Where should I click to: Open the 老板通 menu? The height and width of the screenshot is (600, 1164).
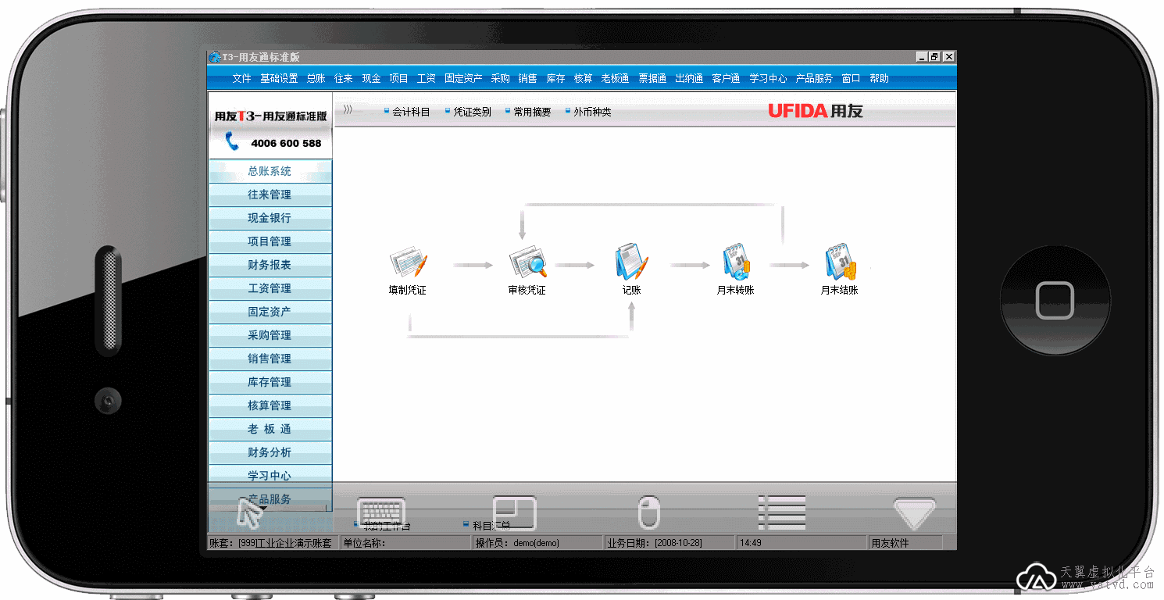click(615, 78)
